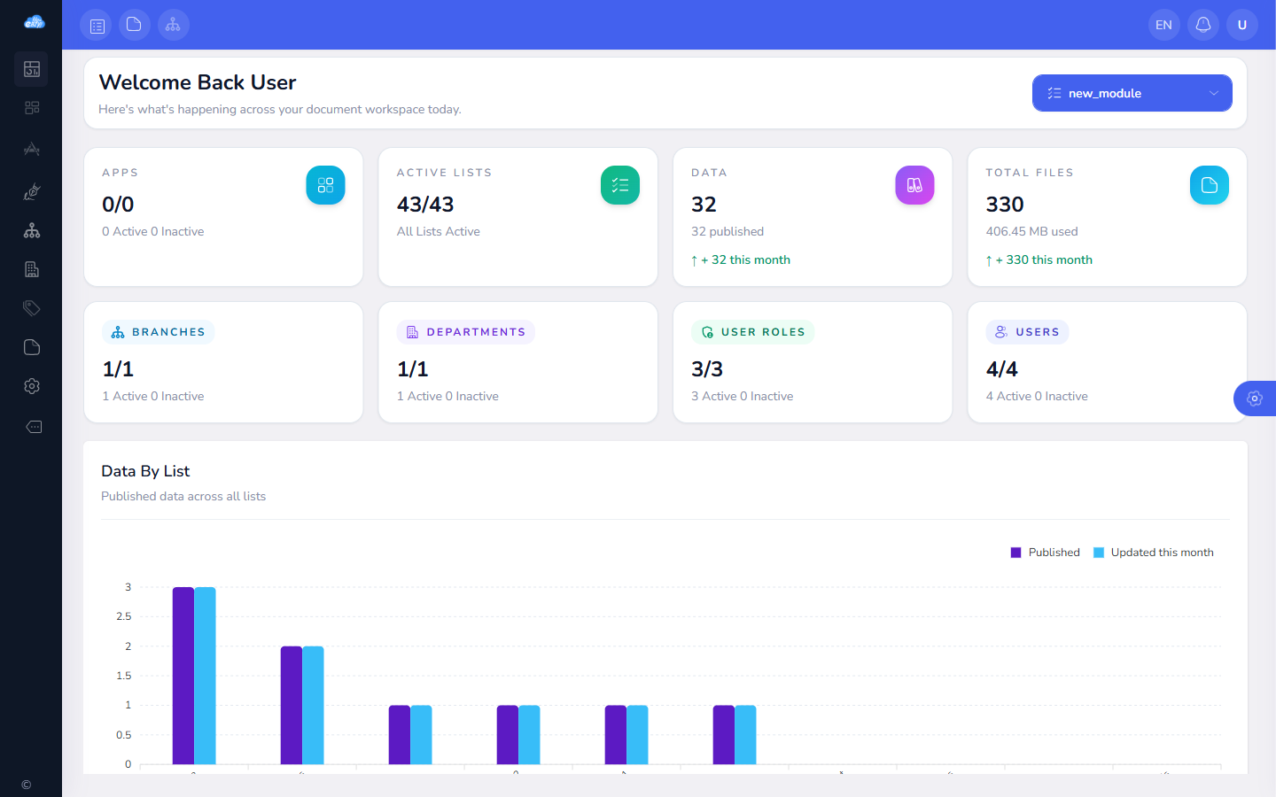Open the file icon in sidebar

32,347
